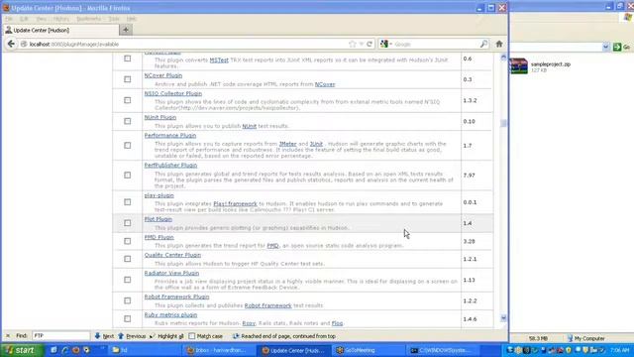Screen dimensions: 634x357
Task: Tick the Ruby metrics plugin checkbox
Action: coord(128,318)
